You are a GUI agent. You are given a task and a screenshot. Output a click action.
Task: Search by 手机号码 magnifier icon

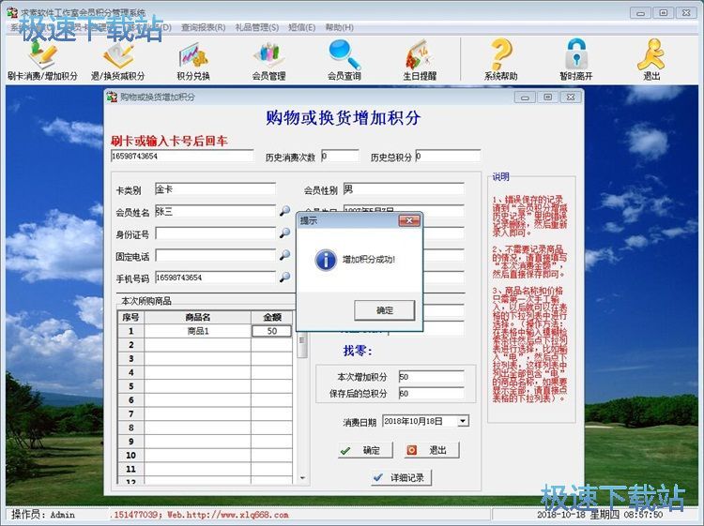(284, 278)
